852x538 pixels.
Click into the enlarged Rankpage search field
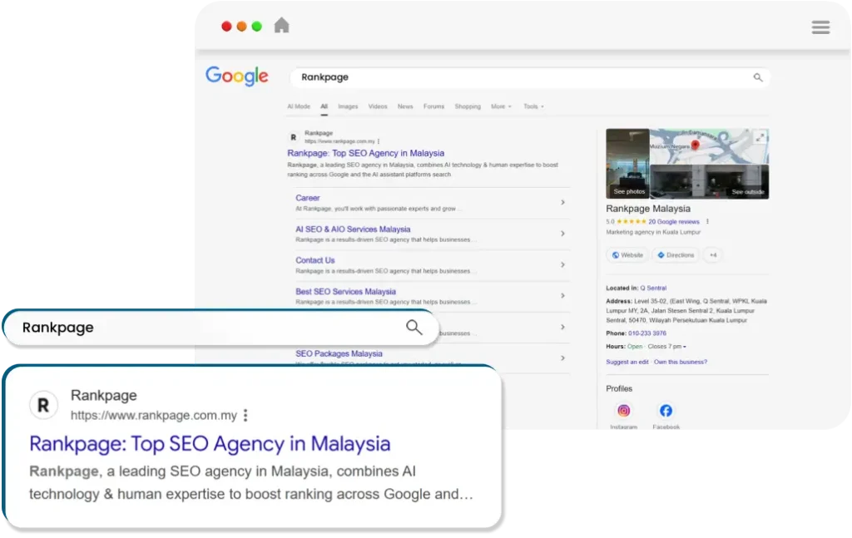(x=220, y=328)
